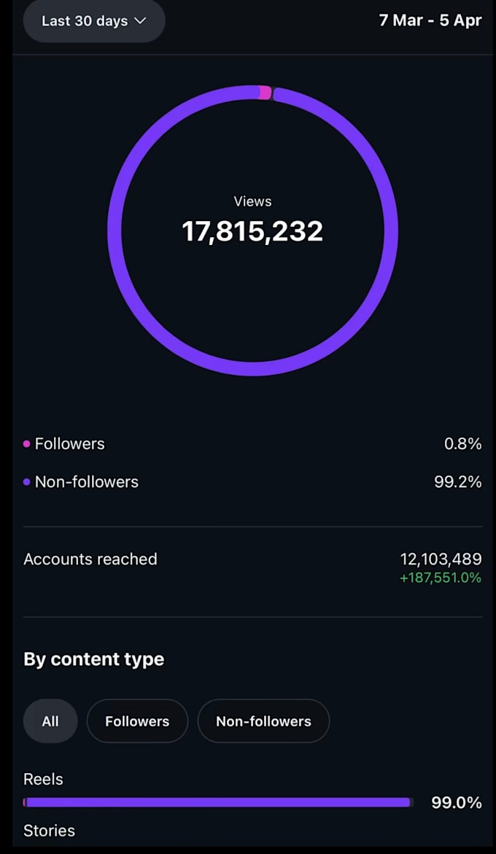Open the Last 30 days dropdown
Image resolution: width=496 pixels, height=854 pixels.
pyautogui.click(x=93, y=21)
